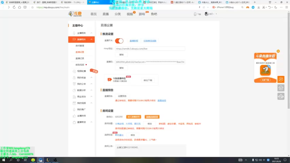Click the browser search magnifier icon
The height and width of the screenshot is (163, 290).
click(242, 7)
